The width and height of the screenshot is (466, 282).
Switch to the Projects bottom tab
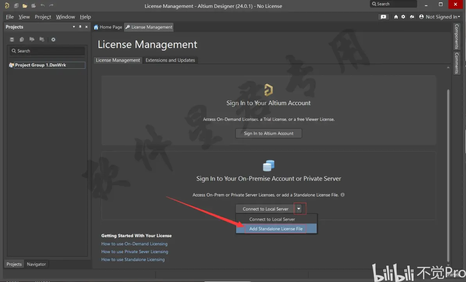[x=14, y=264]
